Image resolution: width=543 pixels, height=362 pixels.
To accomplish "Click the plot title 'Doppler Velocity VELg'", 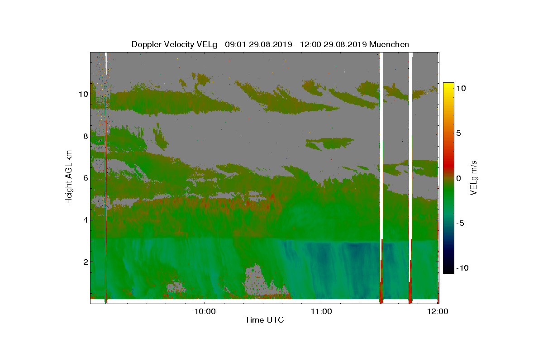I will (175, 44).
